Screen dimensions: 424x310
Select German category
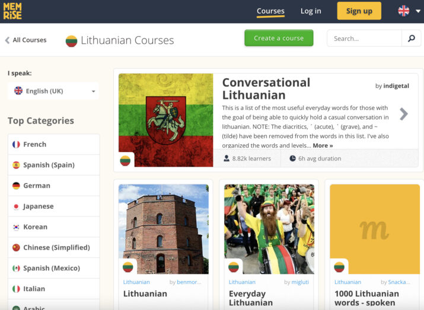click(x=53, y=186)
